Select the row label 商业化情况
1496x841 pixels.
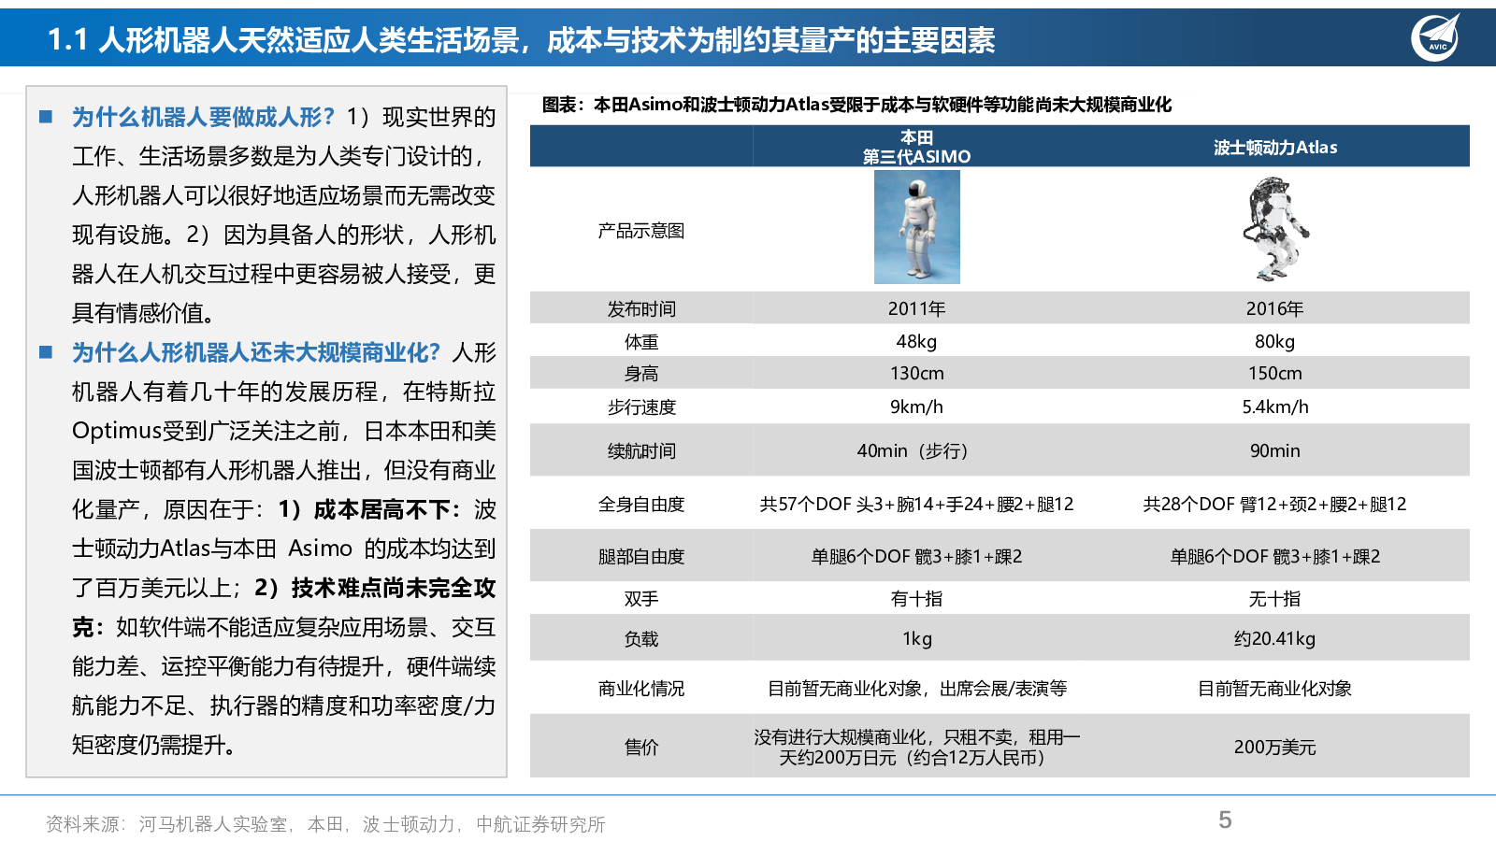(641, 688)
